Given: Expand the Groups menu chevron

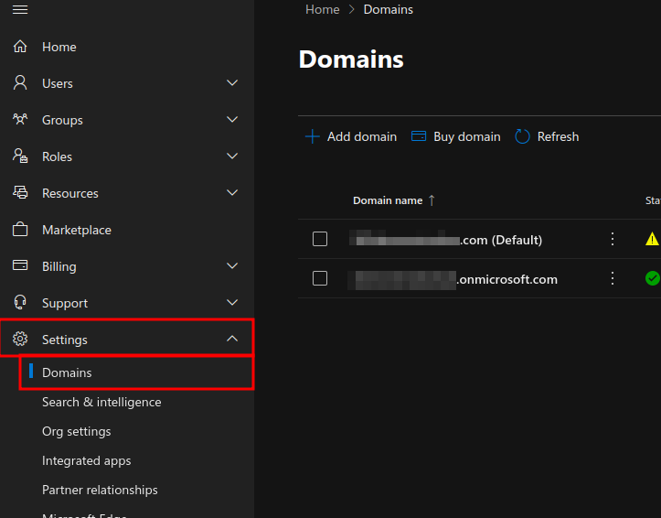Looking at the screenshot, I should [x=232, y=119].
